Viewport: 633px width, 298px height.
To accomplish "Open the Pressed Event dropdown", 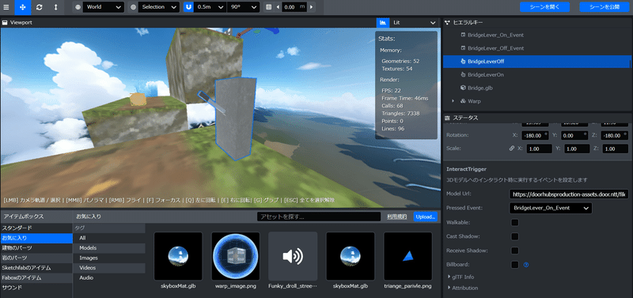I will 551,208.
